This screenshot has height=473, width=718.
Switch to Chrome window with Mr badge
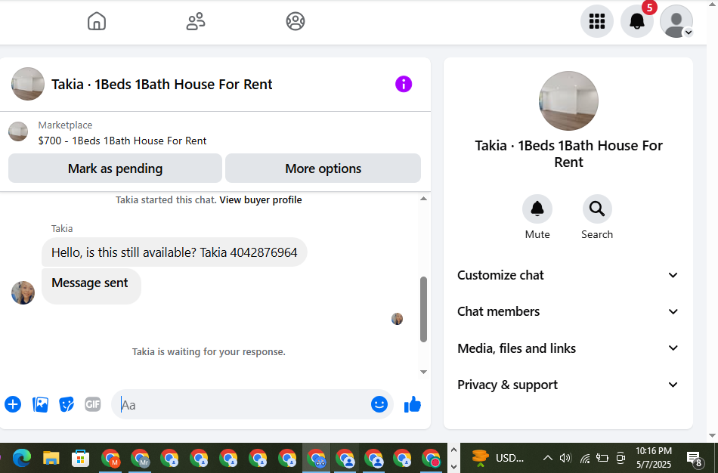tap(140, 458)
